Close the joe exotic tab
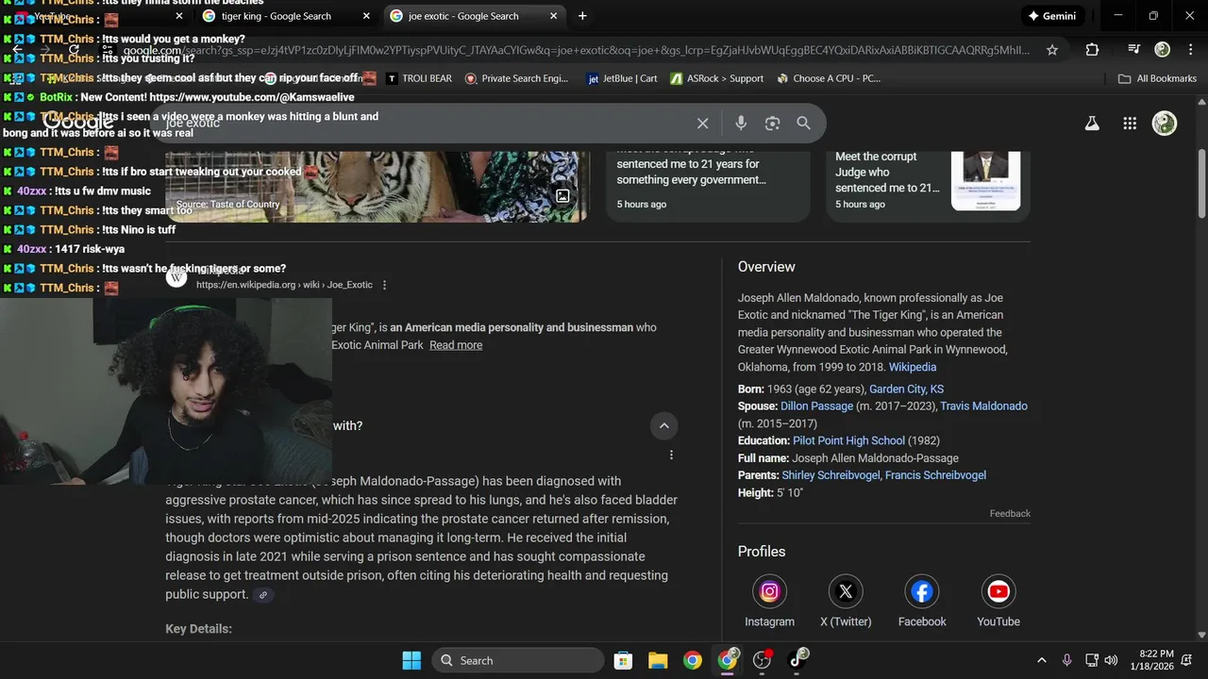The width and height of the screenshot is (1208, 679). (x=554, y=16)
